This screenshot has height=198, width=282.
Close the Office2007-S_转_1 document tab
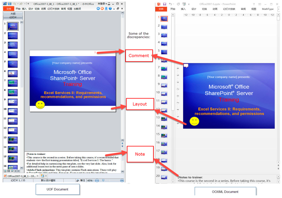coord(37,176)
